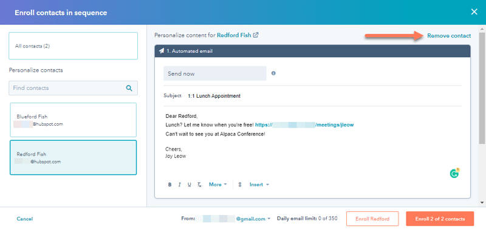The width and height of the screenshot is (486, 232).
Task: Open Redford Fish external link icon
Action: (x=256, y=35)
